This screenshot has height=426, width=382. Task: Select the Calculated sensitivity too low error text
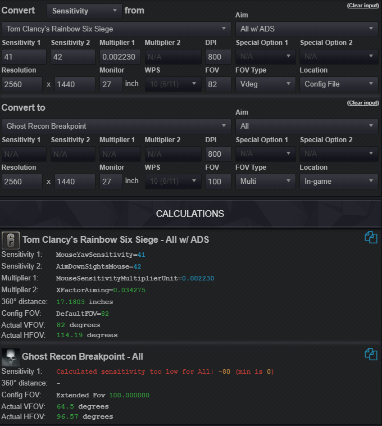[165, 371]
